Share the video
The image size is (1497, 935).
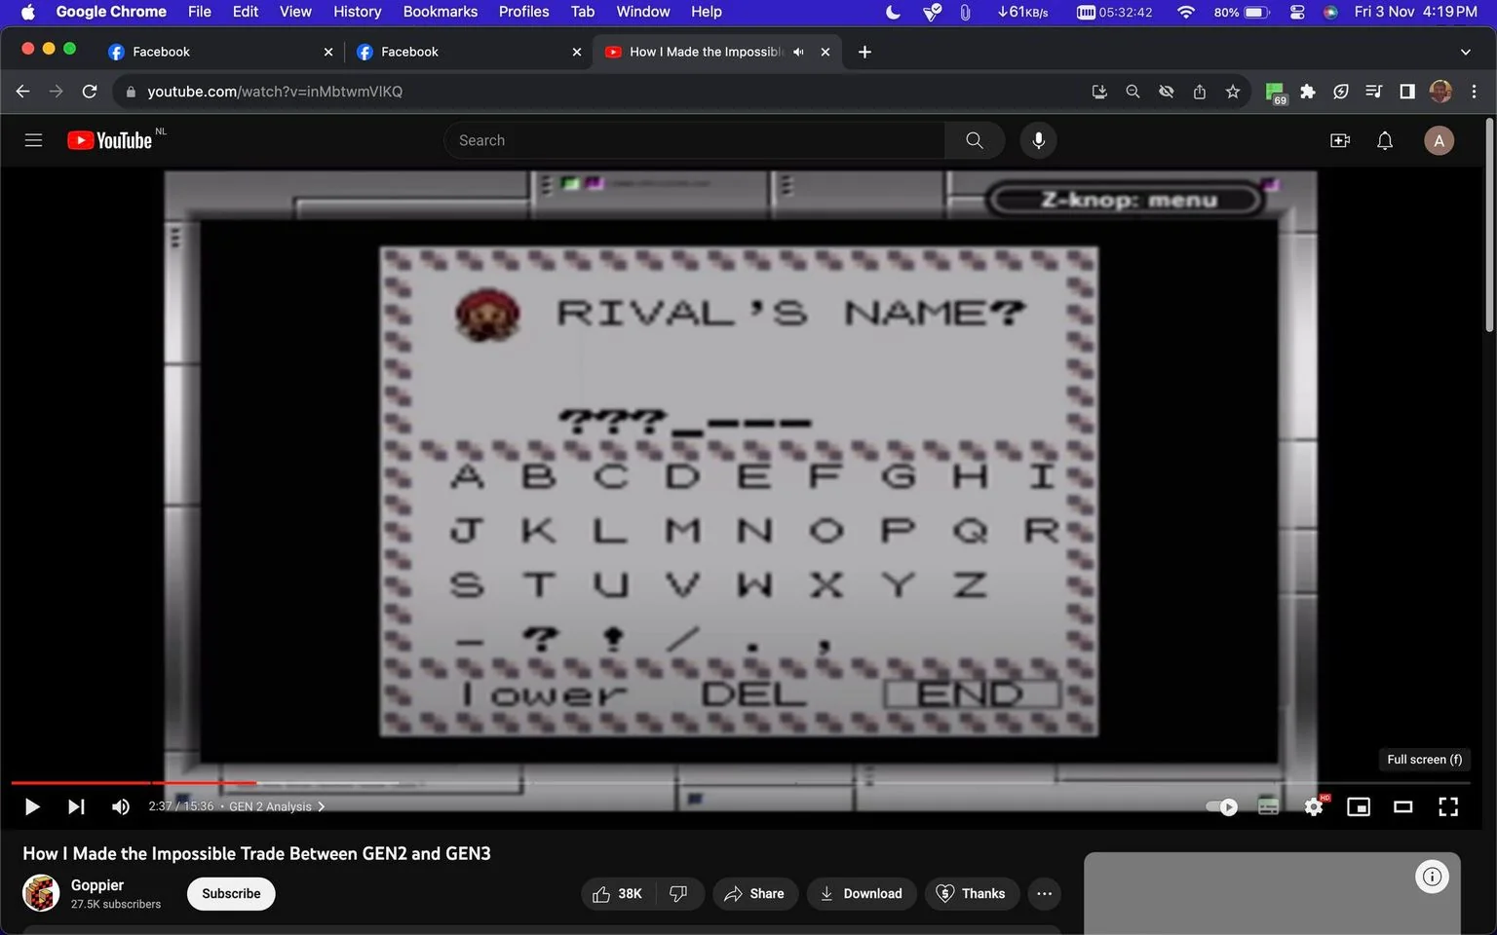click(754, 893)
